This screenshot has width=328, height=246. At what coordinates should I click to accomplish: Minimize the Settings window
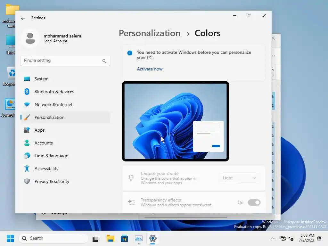coord(235,16)
